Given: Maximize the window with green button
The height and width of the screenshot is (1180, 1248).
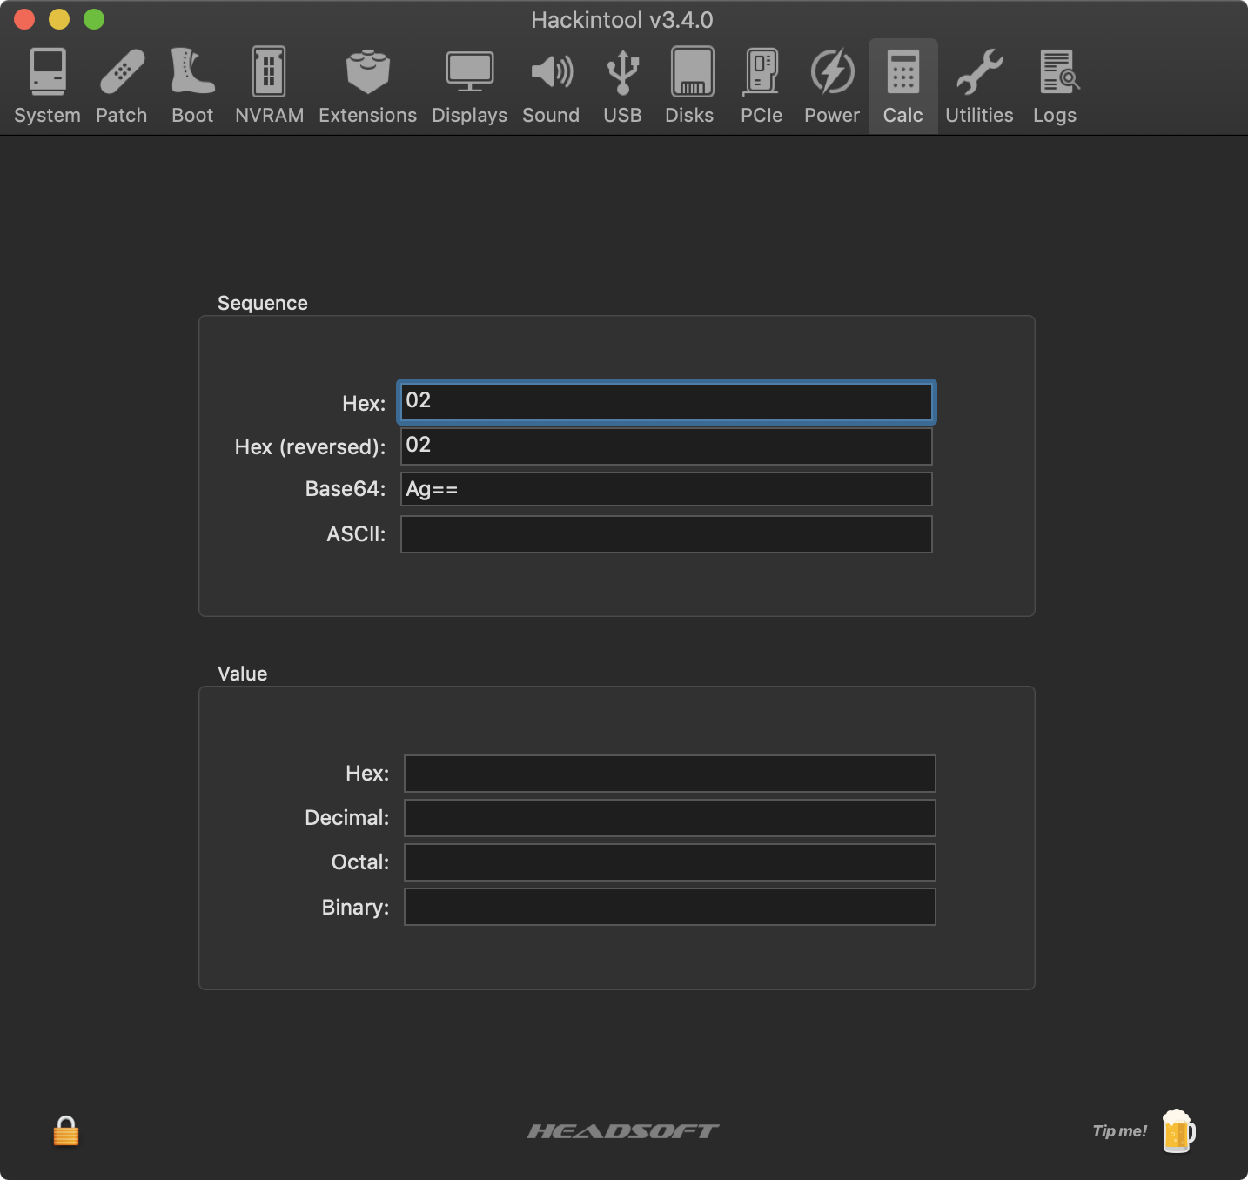Looking at the screenshot, I should click(x=94, y=19).
